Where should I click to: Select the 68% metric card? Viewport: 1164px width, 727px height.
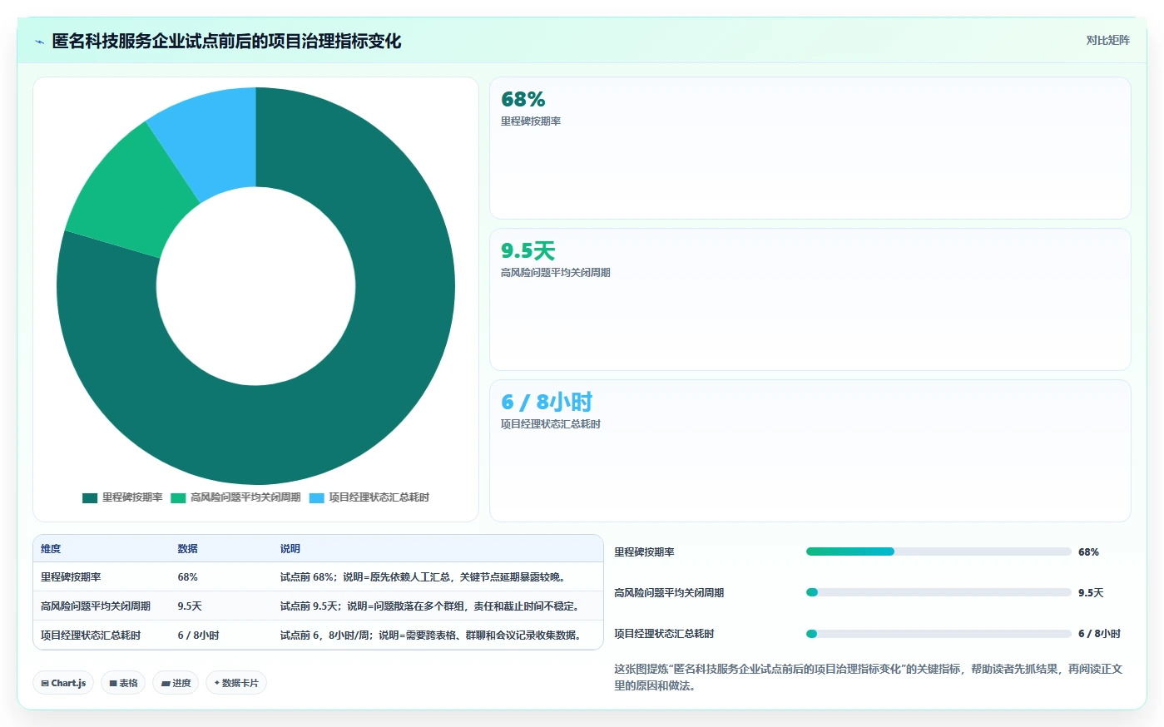(810, 148)
